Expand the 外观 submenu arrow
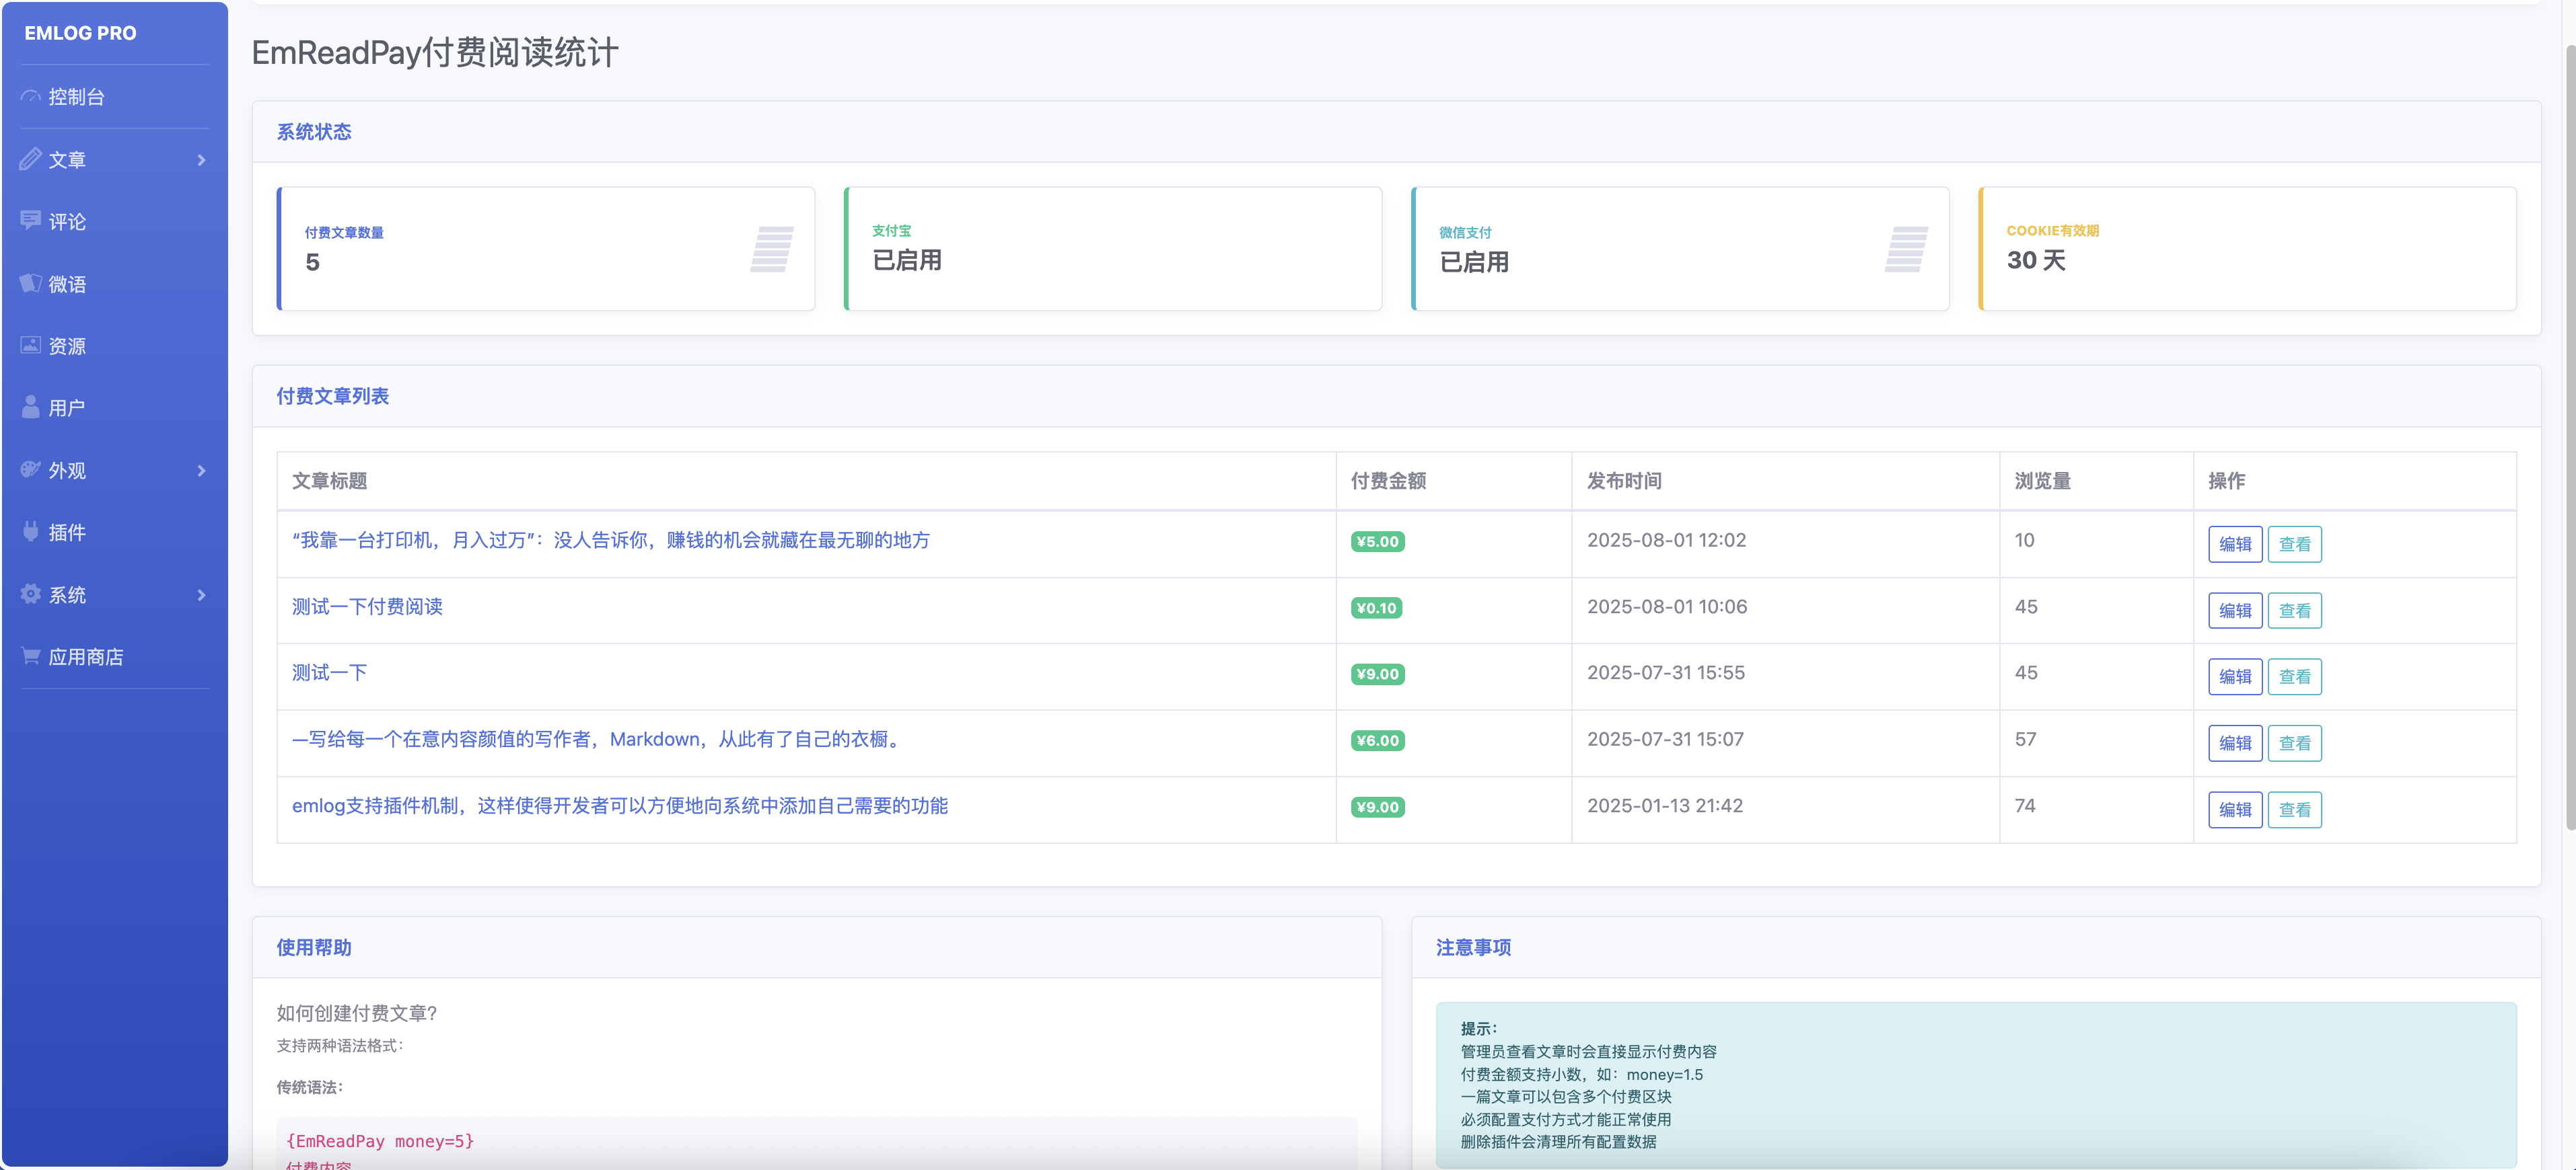The image size is (2576, 1170). 201,471
